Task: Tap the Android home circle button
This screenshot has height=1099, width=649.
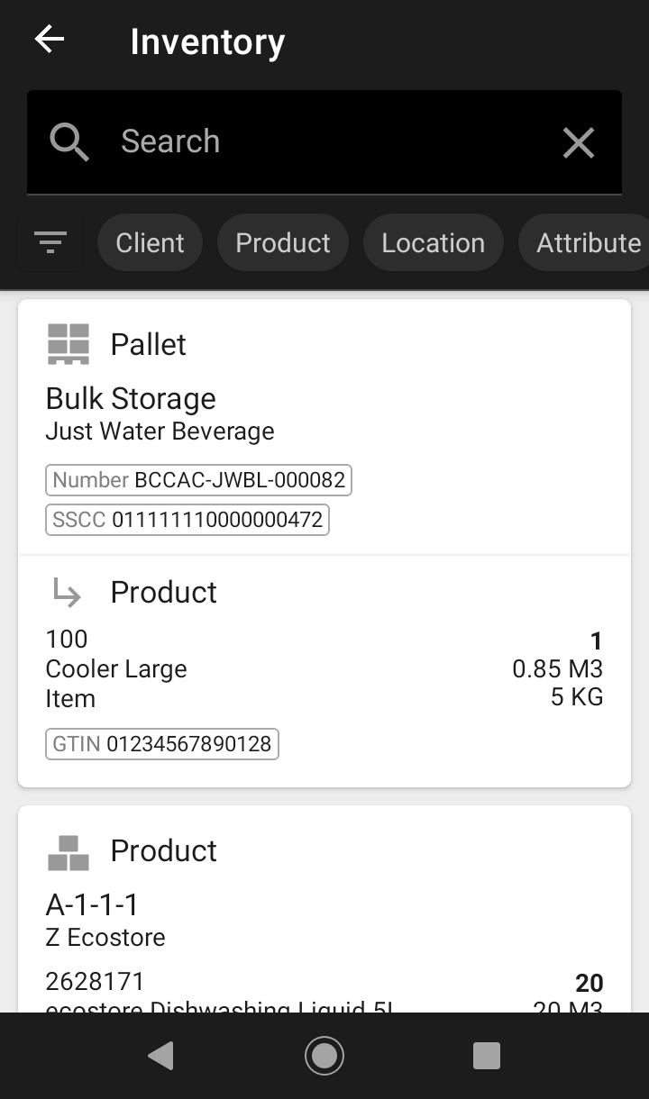Action: point(324,1056)
